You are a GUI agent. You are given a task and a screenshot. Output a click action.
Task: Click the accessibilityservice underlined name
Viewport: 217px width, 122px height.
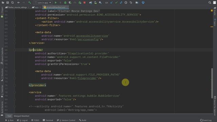point(92,36)
